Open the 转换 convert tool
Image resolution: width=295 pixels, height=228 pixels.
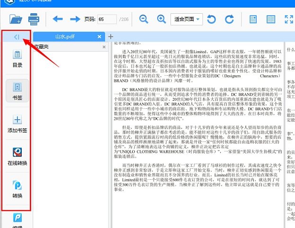[x=18, y=189]
